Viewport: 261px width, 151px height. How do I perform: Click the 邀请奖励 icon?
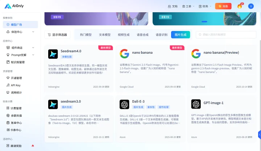[x=8, y=146]
